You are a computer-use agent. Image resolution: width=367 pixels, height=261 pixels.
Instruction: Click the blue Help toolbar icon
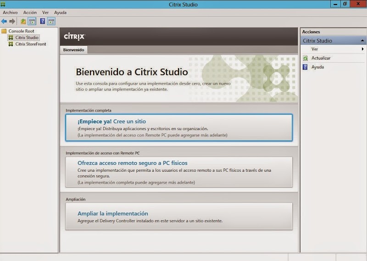(x=43, y=21)
